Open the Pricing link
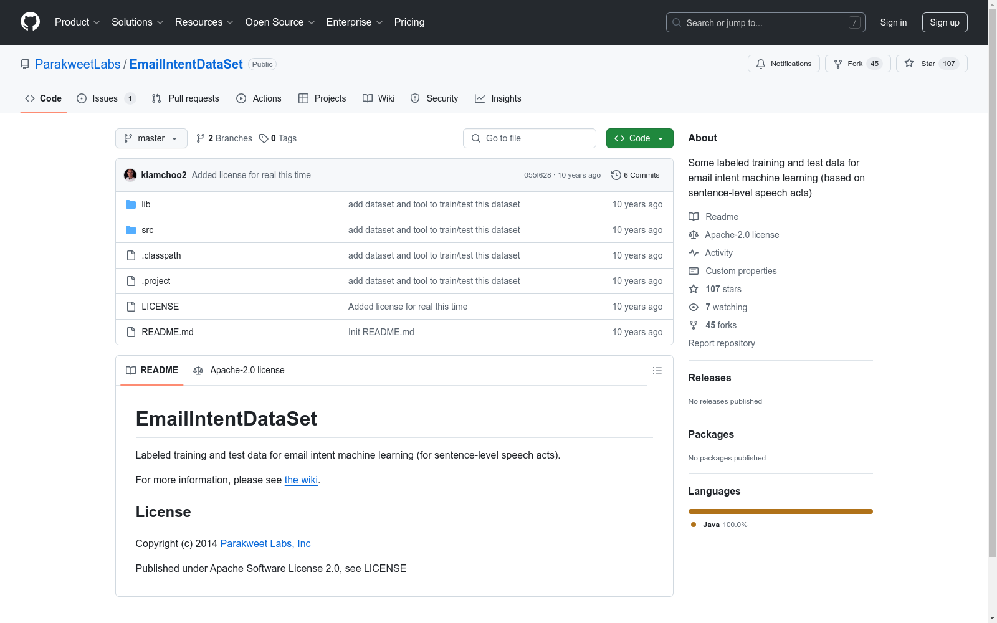Screen dimensions: 997x623 409,22
